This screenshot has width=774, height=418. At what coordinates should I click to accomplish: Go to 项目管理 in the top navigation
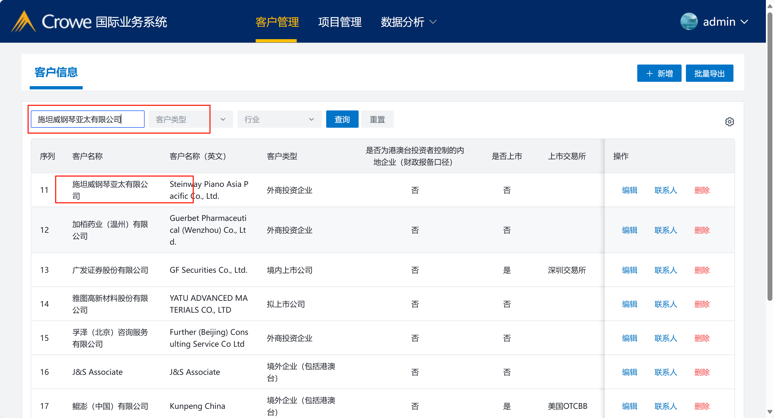coord(339,22)
